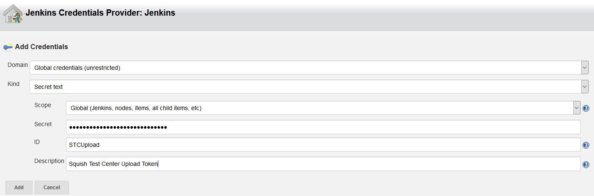Click the Secret label
Image resolution: width=594 pixels, height=196 pixels.
click(x=43, y=124)
